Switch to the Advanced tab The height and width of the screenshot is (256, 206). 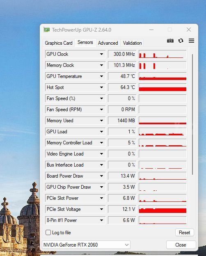tap(108, 43)
